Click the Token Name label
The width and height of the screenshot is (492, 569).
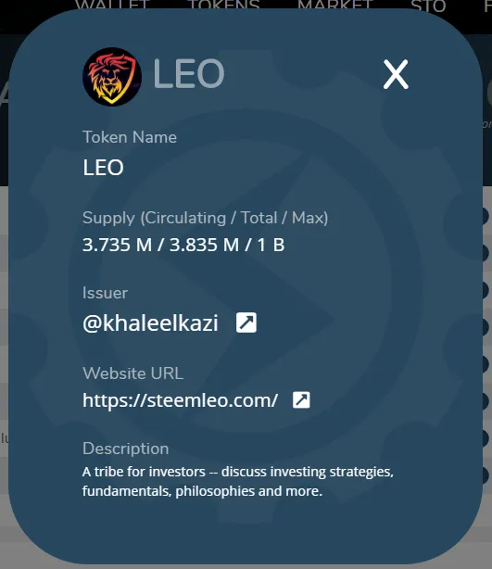(x=130, y=137)
